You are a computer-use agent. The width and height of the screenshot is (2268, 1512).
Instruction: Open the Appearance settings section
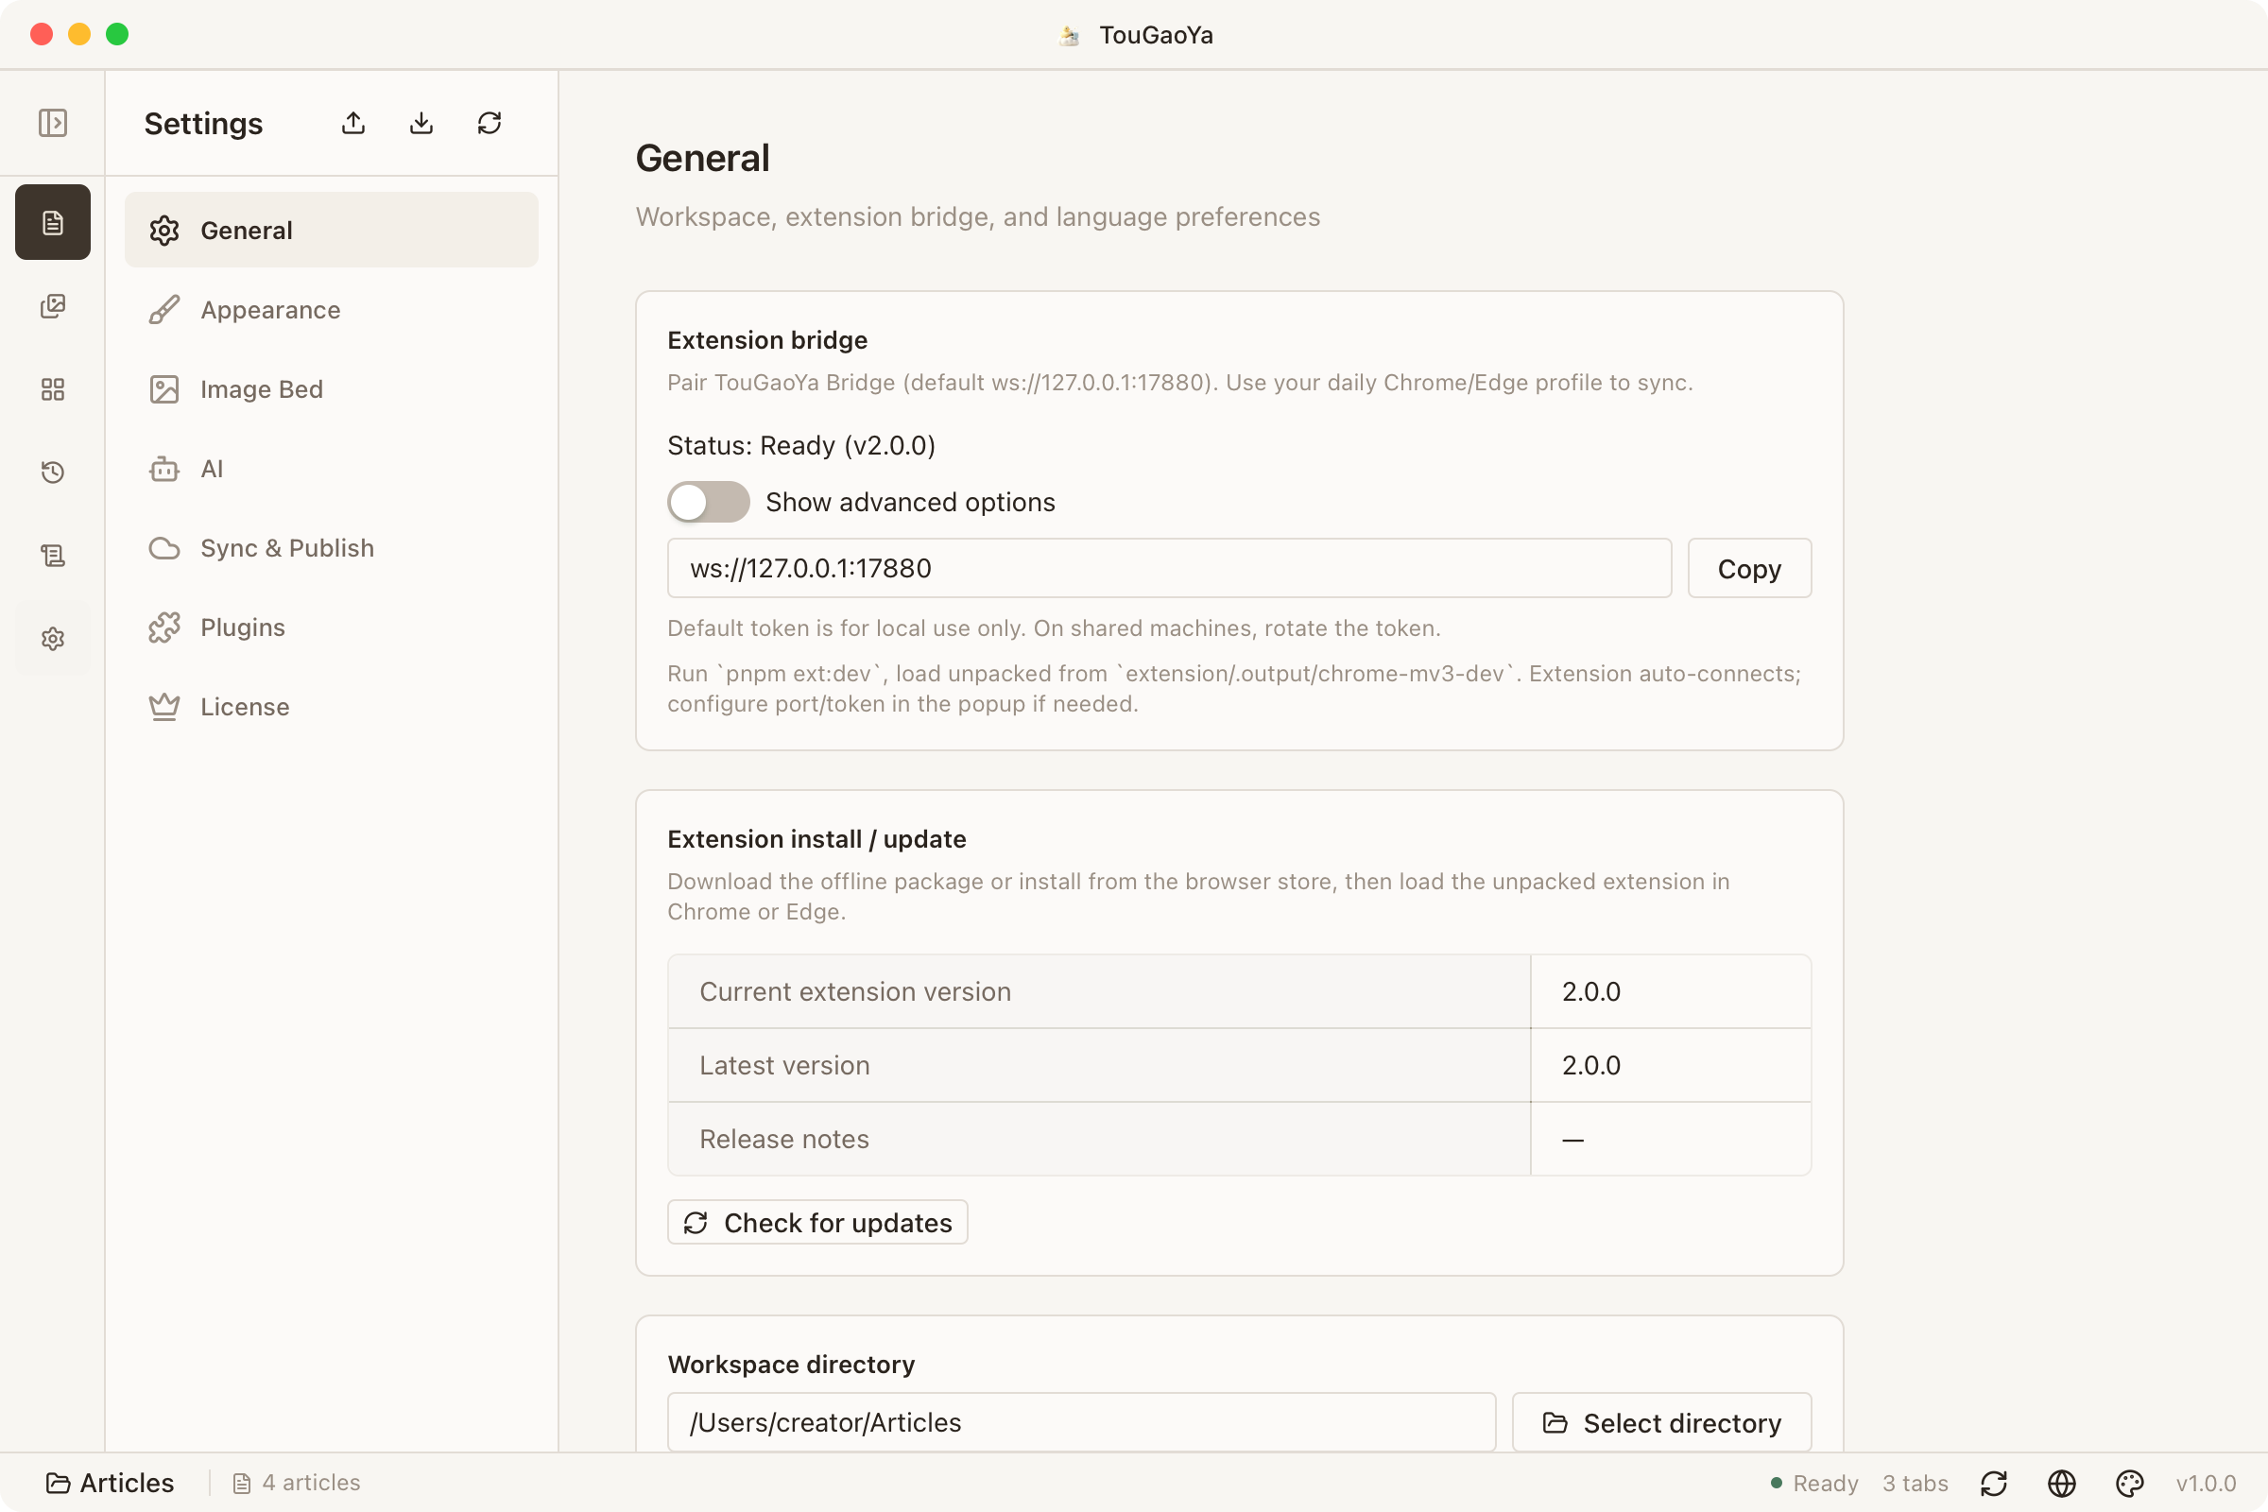tap(332, 310)
